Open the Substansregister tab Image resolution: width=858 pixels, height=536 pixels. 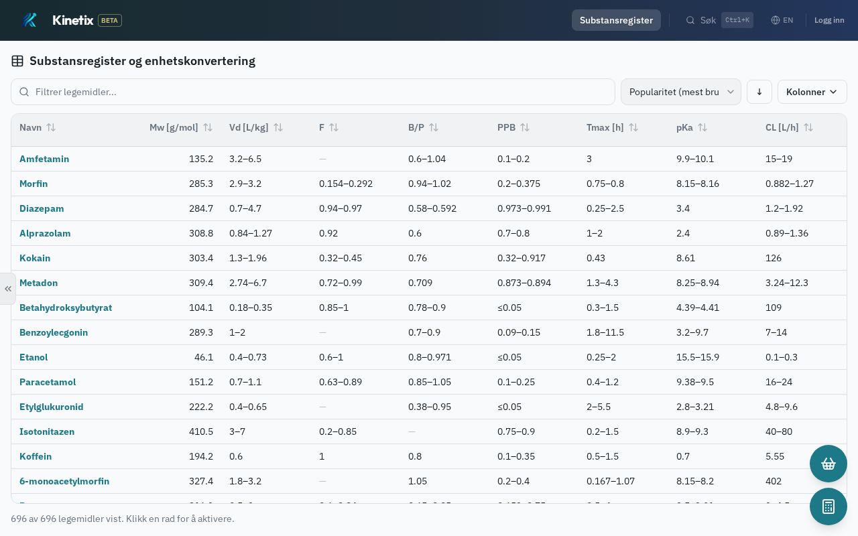point(616,20)
